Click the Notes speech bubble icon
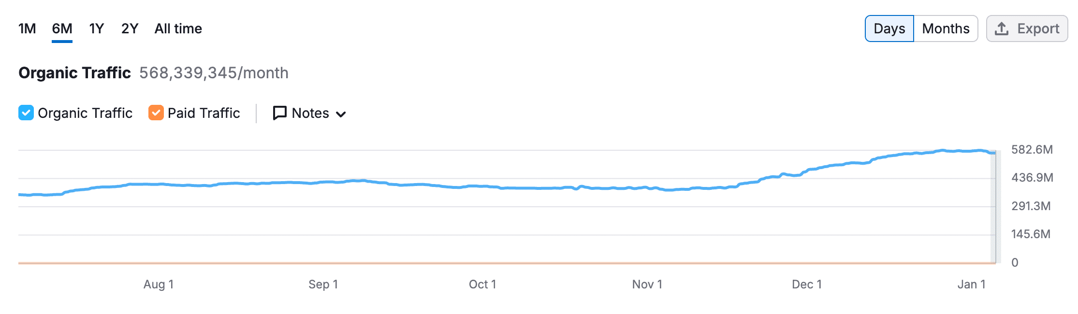1078x314 pixels. [279, 113]
